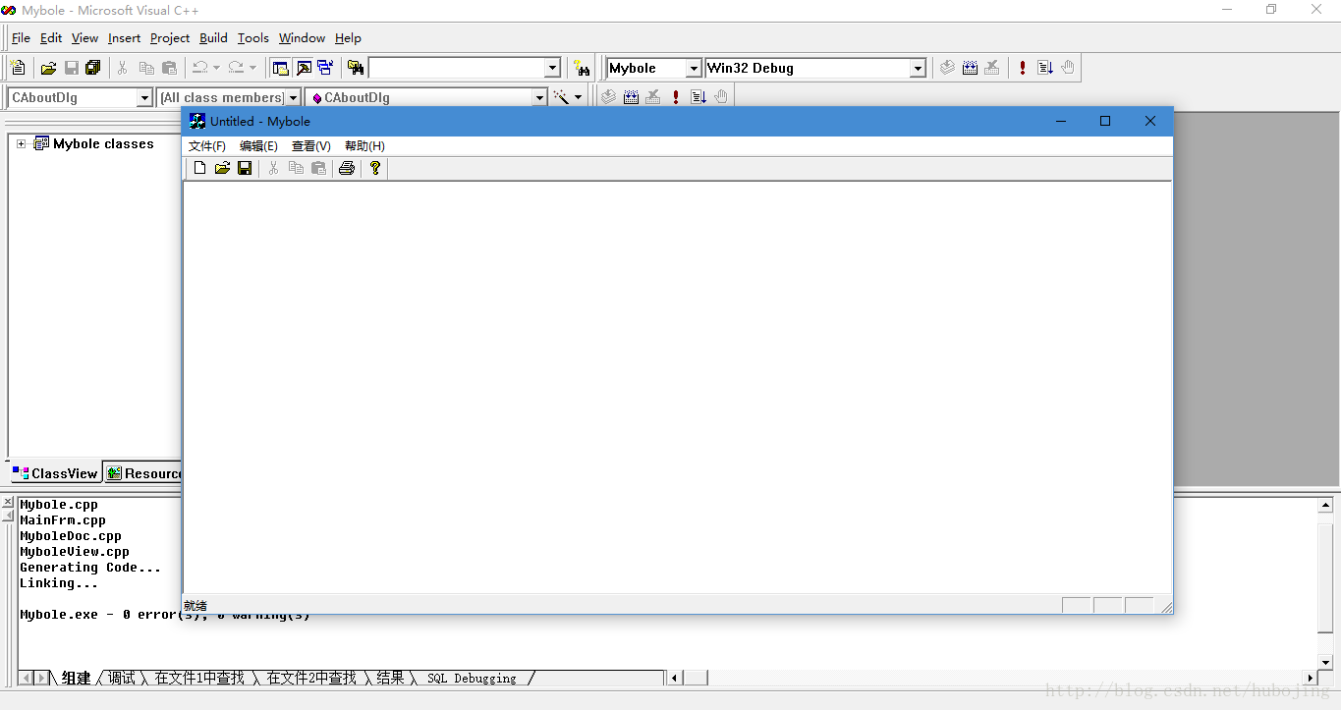Viewport: 1341px width, 710px height.
Task: Click Breakpoint hand icon in top toolbar row
Action: click(1068, 68)
